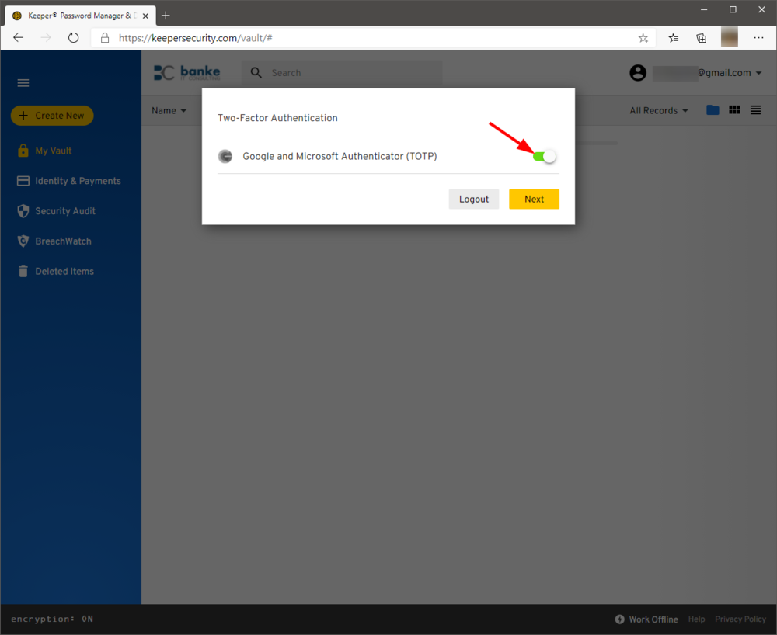
Task: Click the Next button
Action: [x=534, y=199]
